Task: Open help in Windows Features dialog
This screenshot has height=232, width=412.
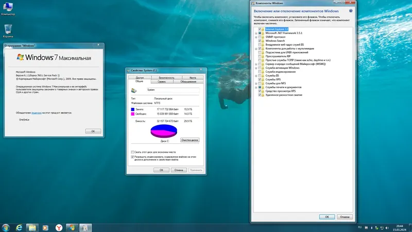Action: [351, 11]
